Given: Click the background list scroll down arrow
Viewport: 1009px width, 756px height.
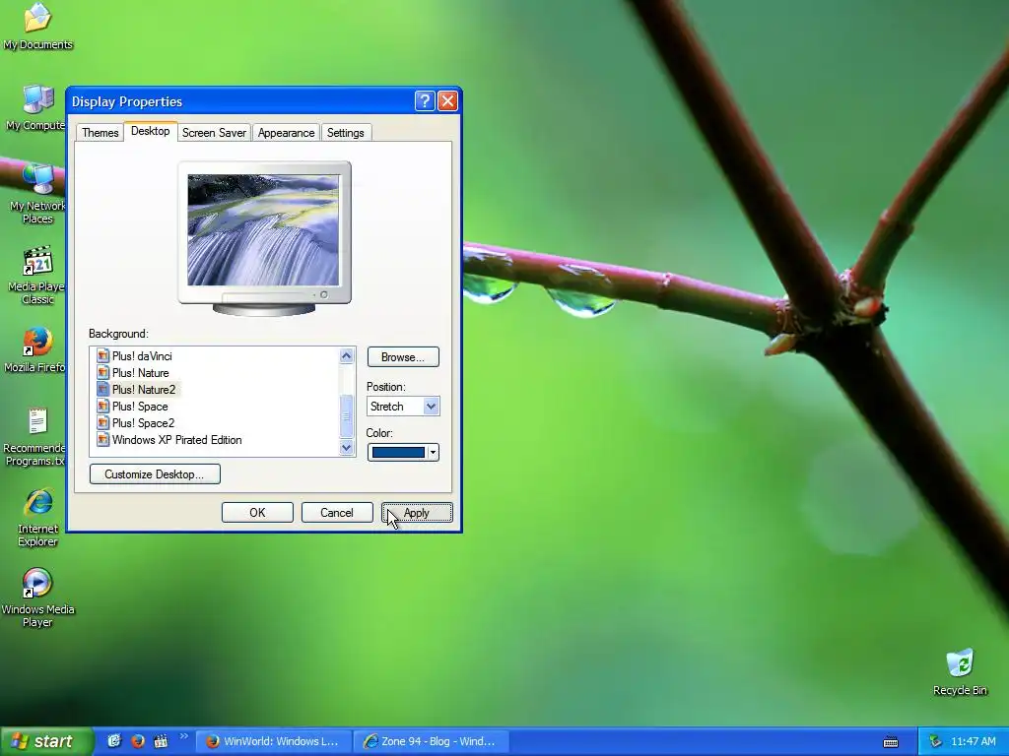Looking at the screenshot, I should click(346, 448).
